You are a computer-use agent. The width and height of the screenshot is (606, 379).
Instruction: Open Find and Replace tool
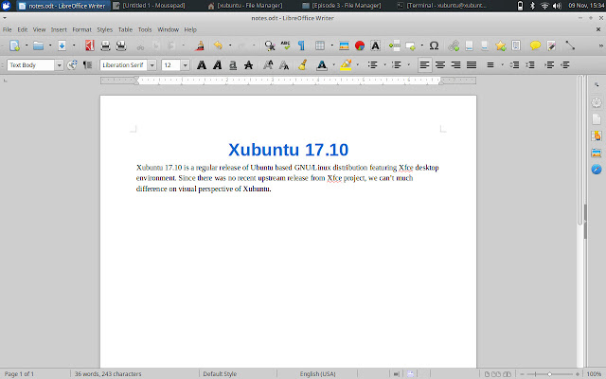coord(269,45)
